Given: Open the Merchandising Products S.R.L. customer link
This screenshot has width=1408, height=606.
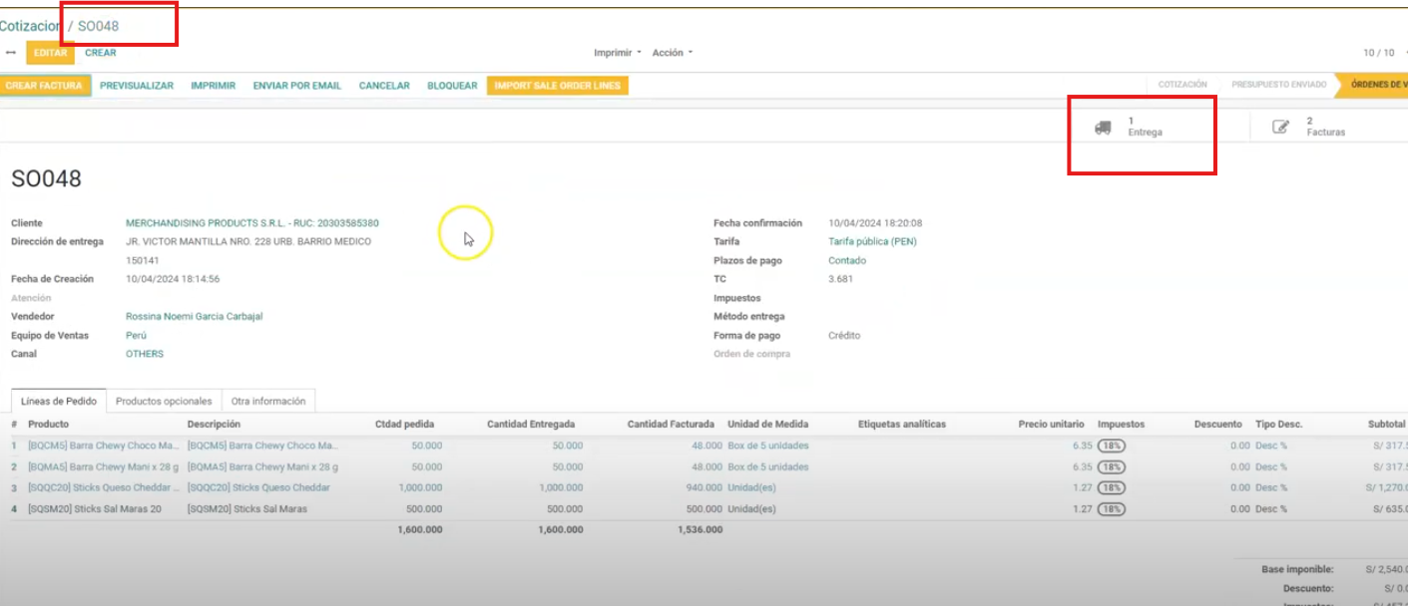Looking at the screenshot, I should (251, 223).
